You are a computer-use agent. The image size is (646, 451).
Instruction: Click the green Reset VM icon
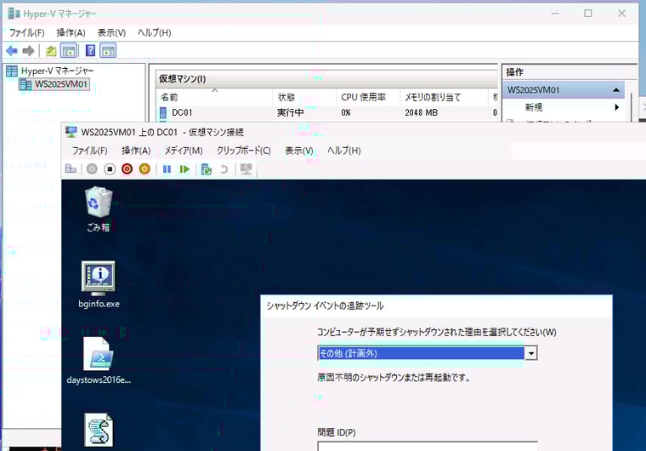point(184,169)
